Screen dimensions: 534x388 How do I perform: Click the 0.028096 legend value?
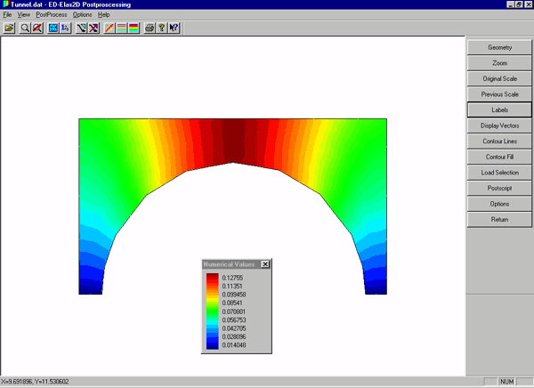[x=233, y=336]
